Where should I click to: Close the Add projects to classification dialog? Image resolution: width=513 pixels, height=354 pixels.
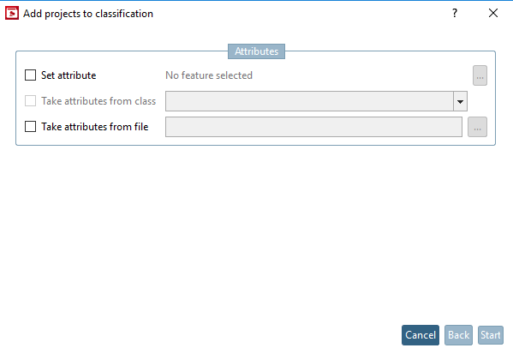(x=493, y=13)
